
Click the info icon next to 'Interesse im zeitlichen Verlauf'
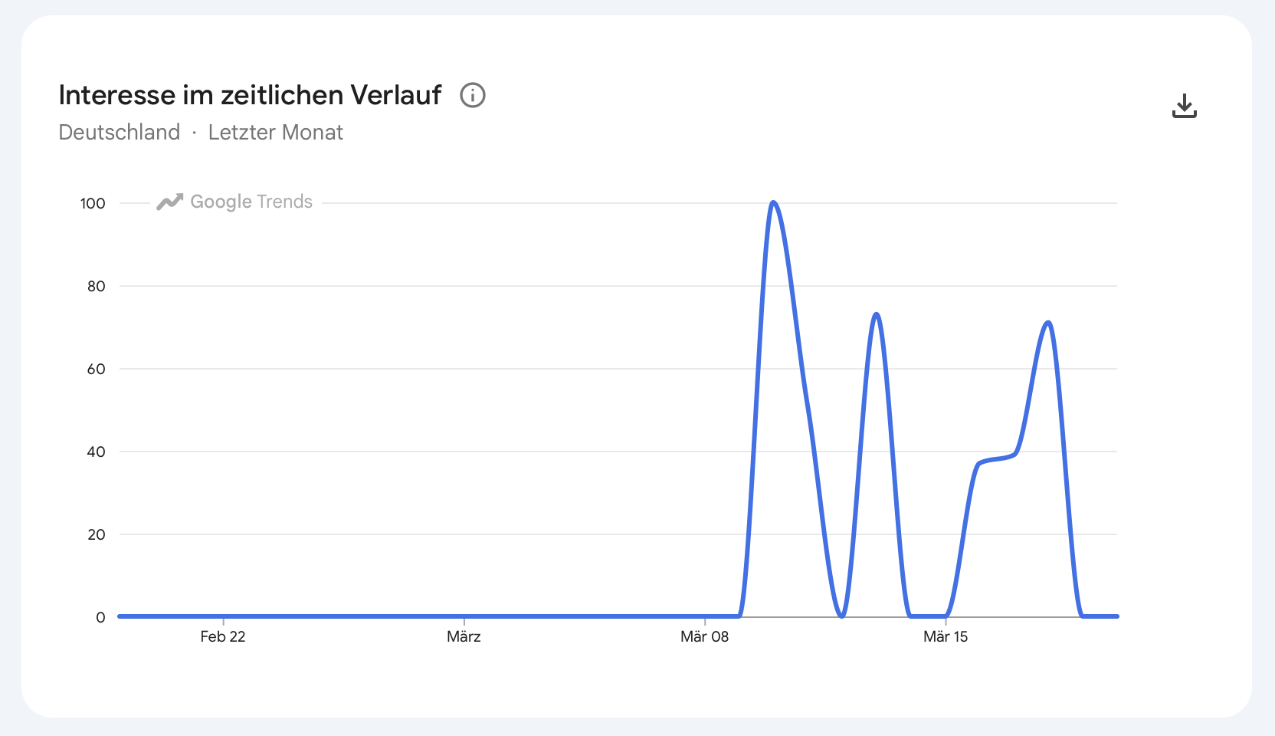(473, 96)
